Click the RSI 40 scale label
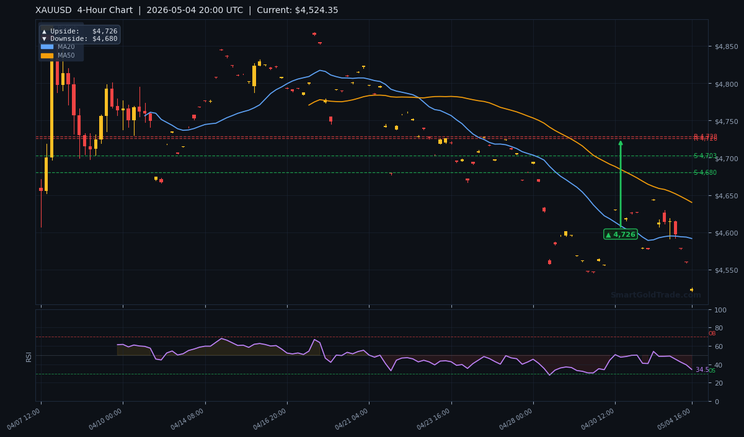The width and height of the screenshot is (744, 437). point(719,365)
